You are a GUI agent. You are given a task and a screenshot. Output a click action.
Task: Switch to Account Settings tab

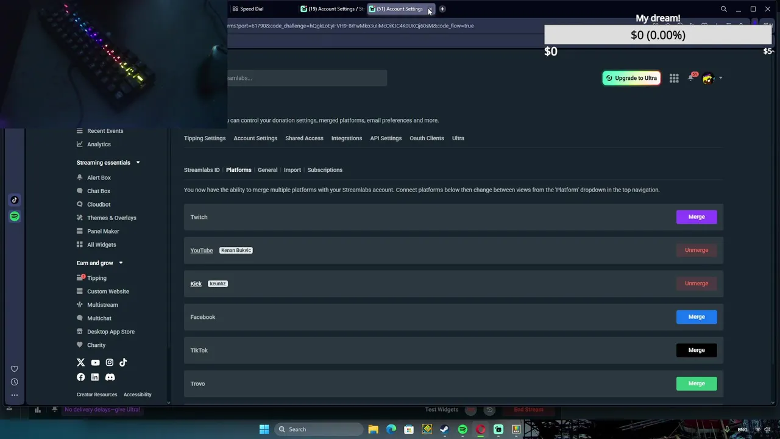[x=255, y=138]
